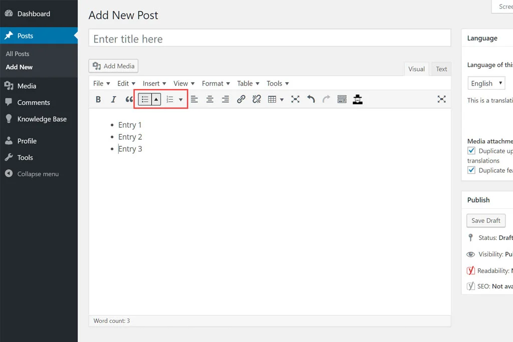
Task: Open the English language selector
Action: pos(485,83)
